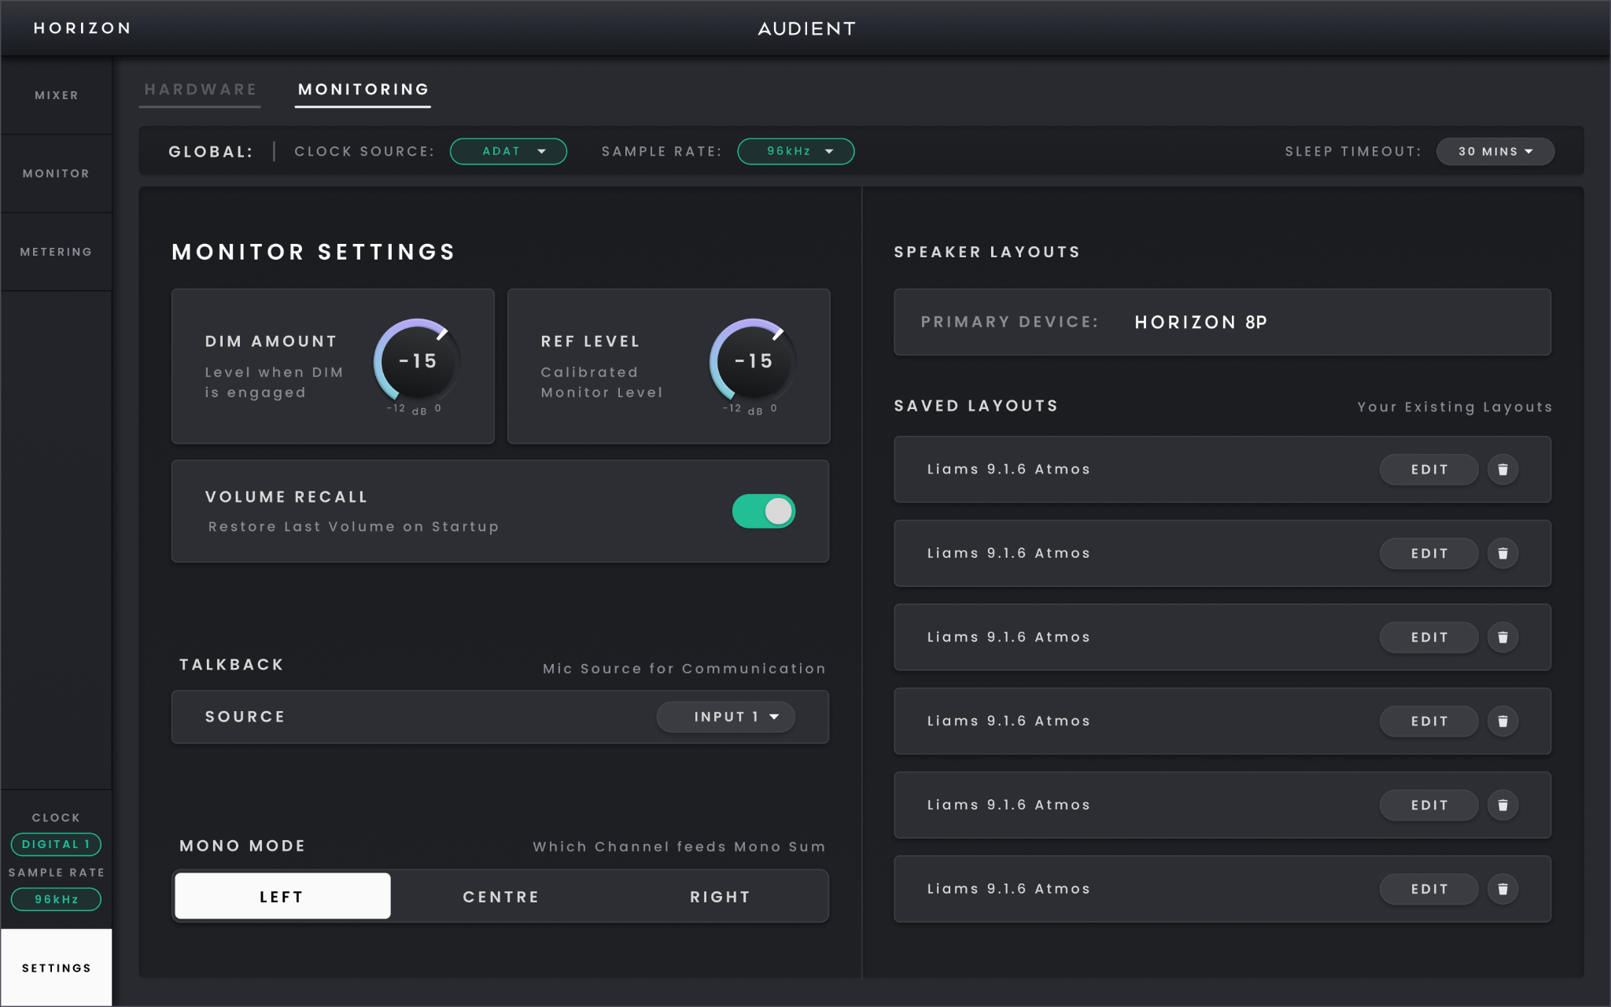Viewport: 1611px width, 1007px height.
Task: Click the REF LEVEL knob
Action: (x=753, y=361)
